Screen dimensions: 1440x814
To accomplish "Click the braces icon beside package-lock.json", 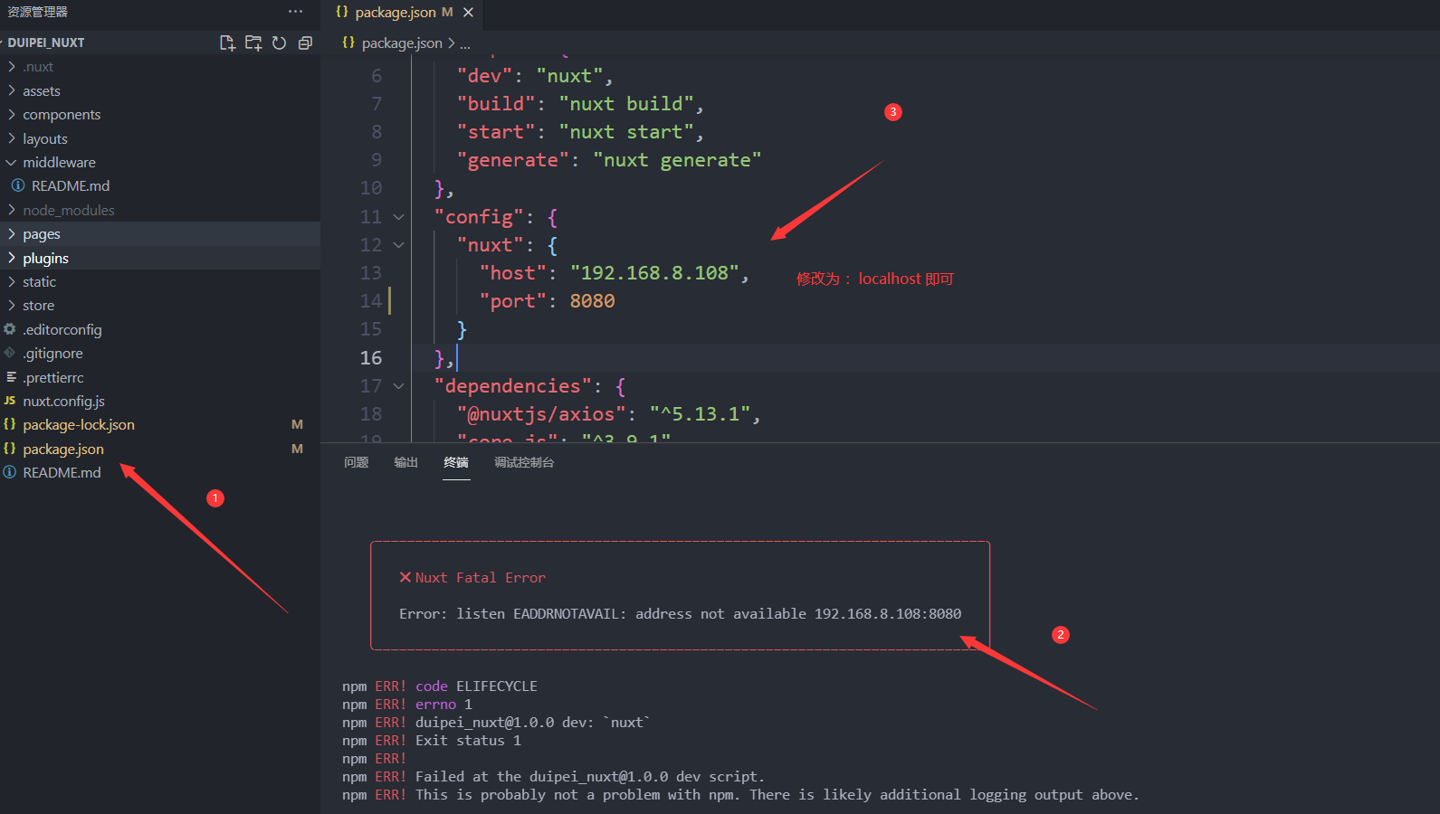I will (10, 424).
